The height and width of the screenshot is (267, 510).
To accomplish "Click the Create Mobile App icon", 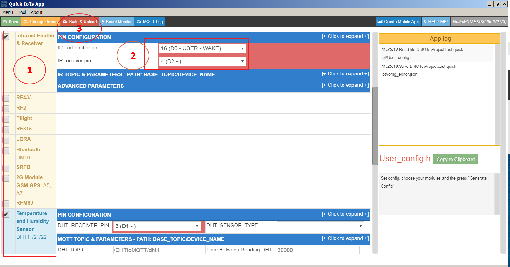I will click(380, 22).
